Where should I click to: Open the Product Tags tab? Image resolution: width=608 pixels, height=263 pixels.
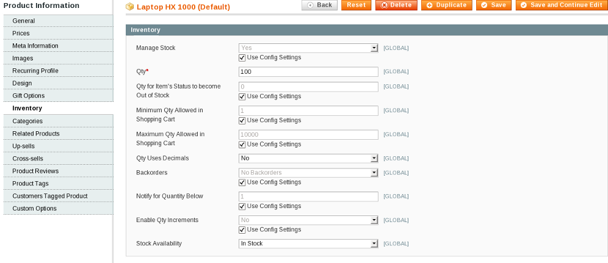click(58, 184)
